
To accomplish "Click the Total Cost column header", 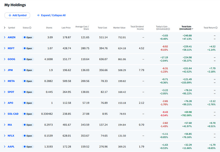I will point(102,28).
